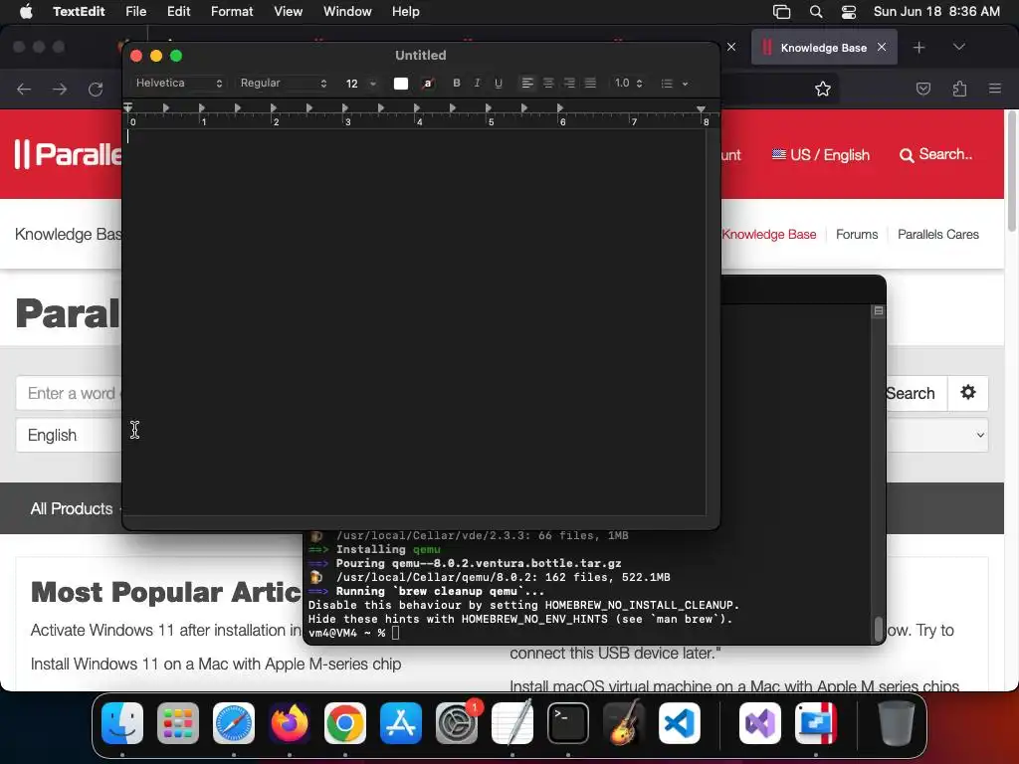Screen dimensions: 1019x764
Task: Center align text in TextEdit
Action: 548,84
